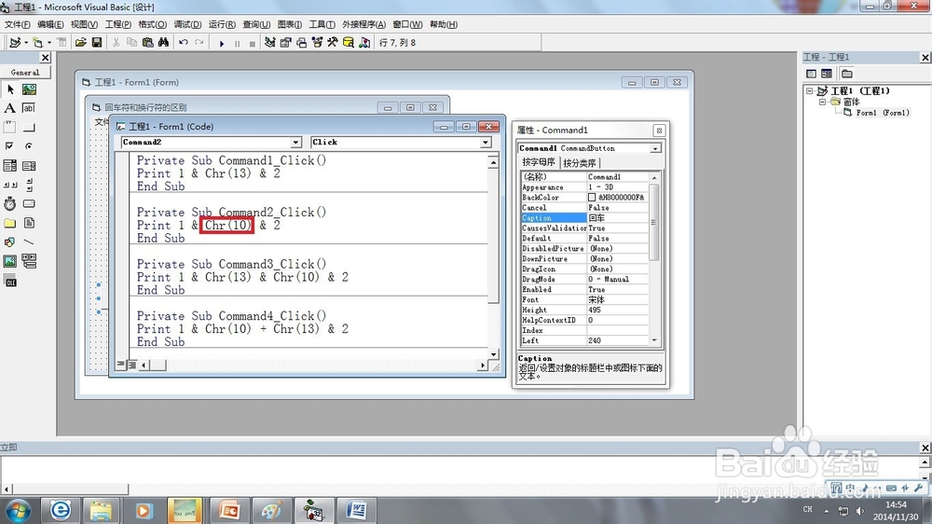Select the OLE control in toolbox
932x524 pixels.
(10, 282)
